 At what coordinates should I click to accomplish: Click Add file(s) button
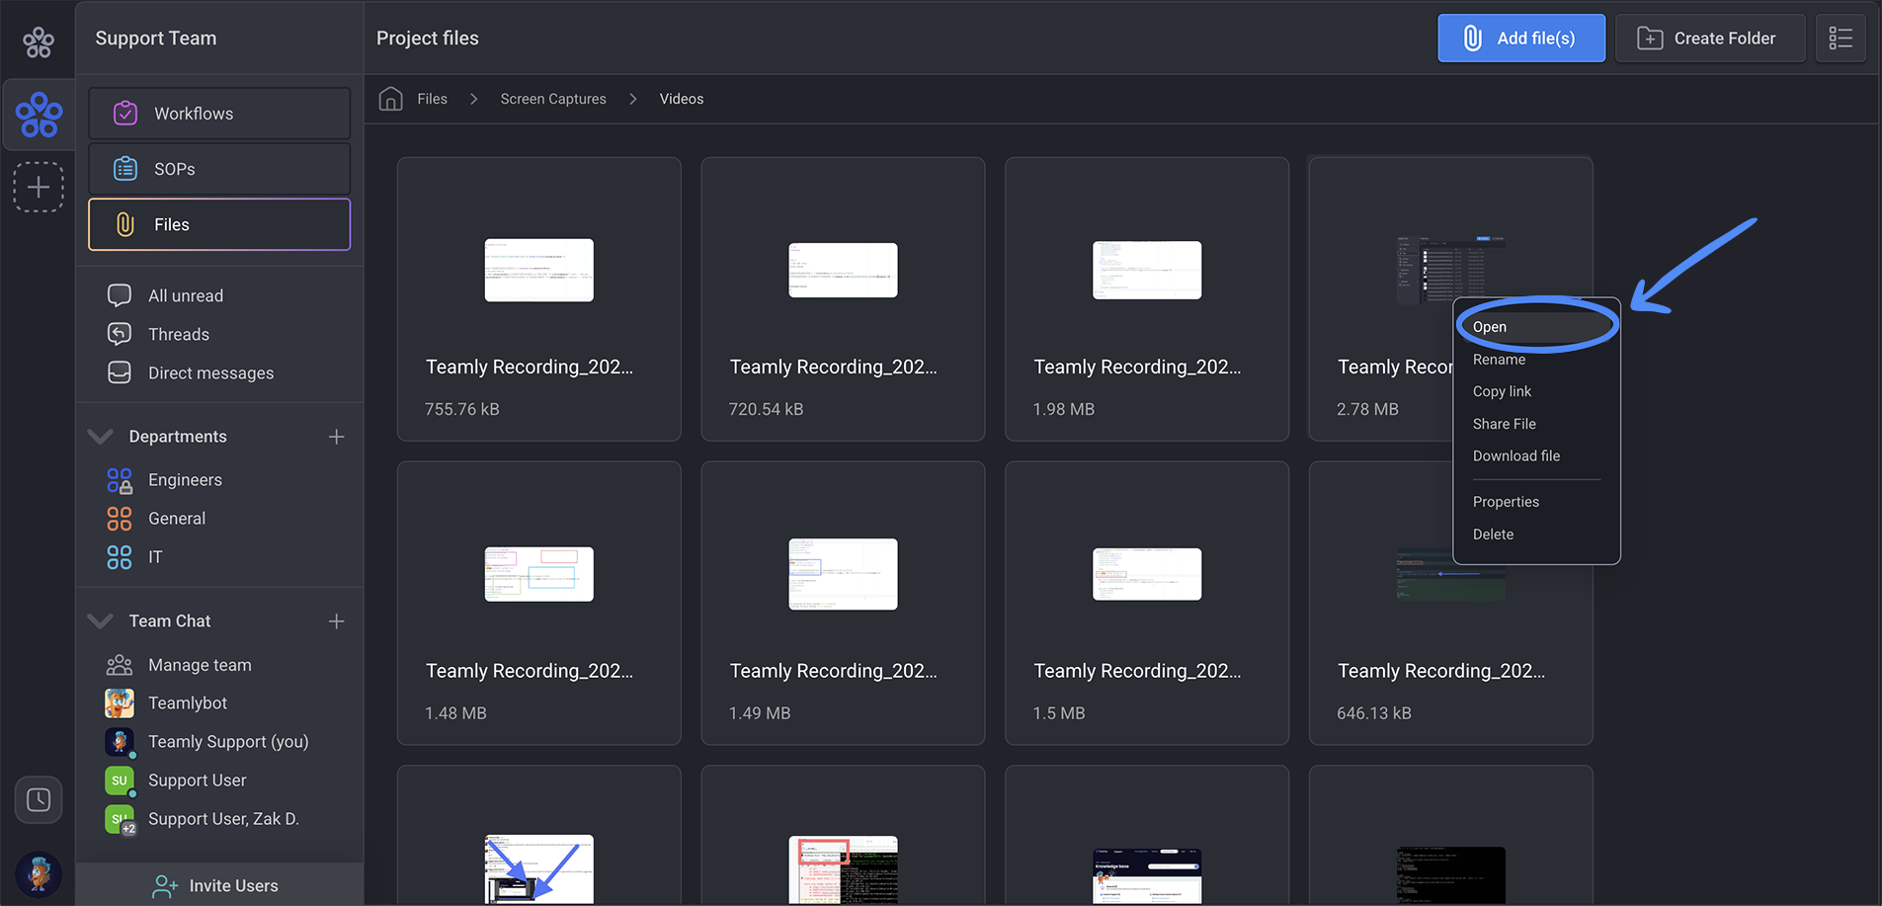(1521, 39)
